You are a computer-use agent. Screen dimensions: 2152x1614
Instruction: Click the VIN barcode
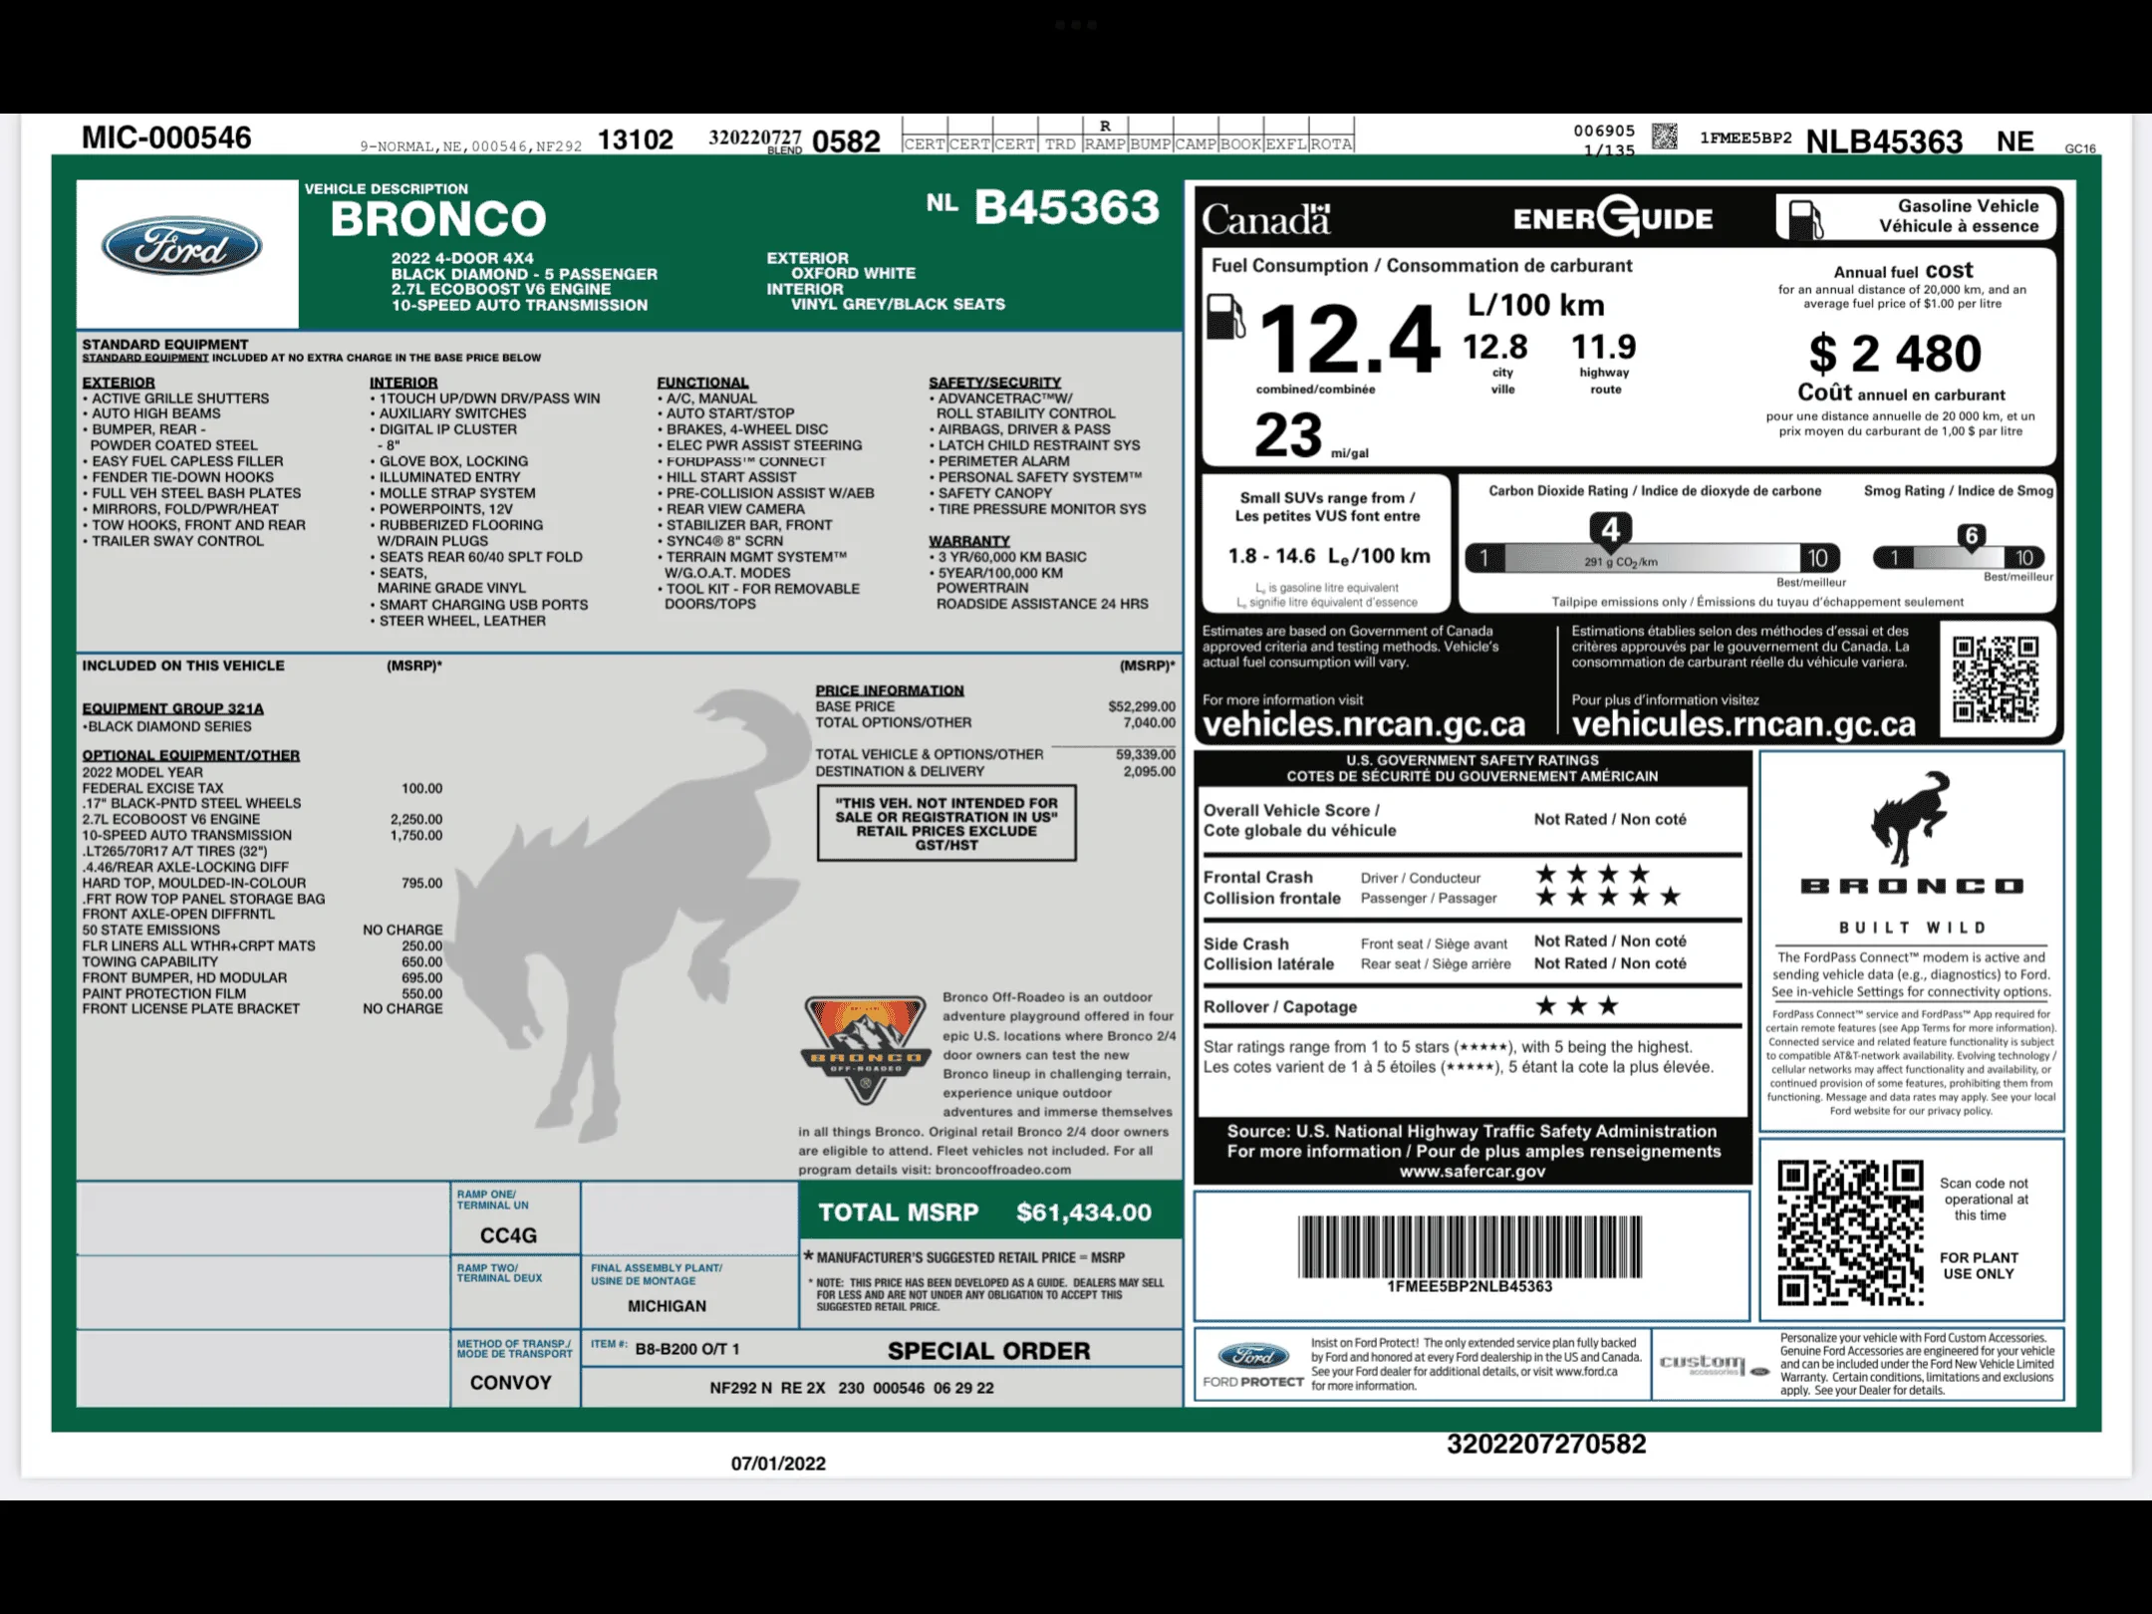tap(1470, 1246)
